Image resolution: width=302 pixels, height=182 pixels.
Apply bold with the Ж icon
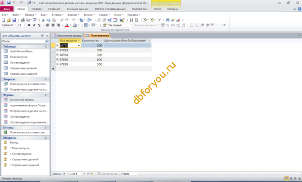(29, 25)
